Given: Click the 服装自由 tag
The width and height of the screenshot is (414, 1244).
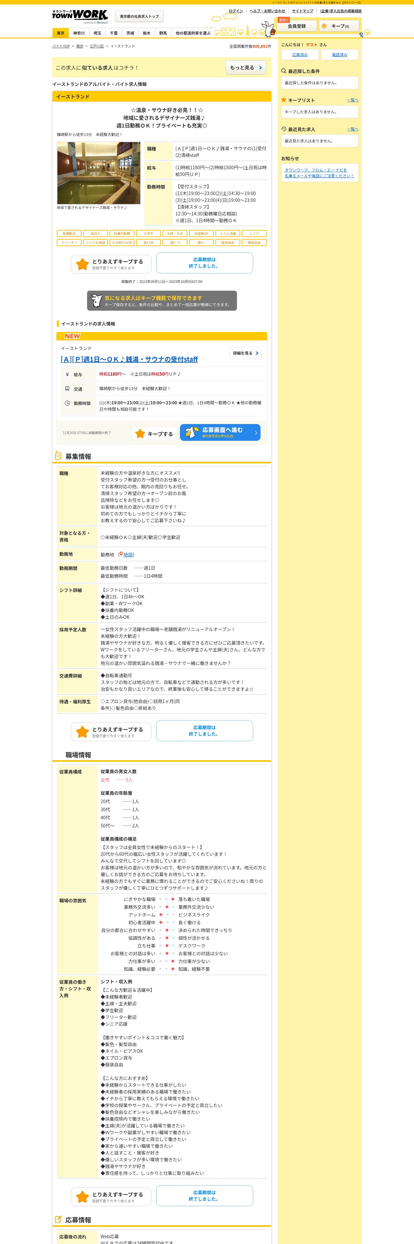Looking at the screenshot, I should 254,243.
